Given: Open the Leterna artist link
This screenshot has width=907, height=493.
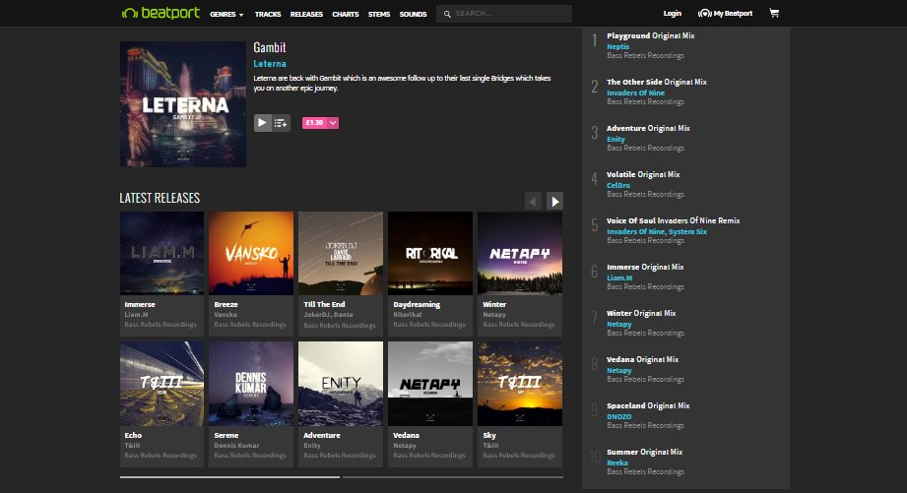Looking at the screenshot, I should pos(270,64).
